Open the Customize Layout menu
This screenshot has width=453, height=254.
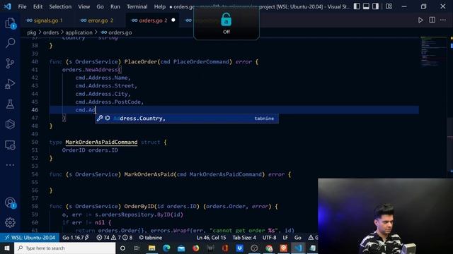point(389,6)
